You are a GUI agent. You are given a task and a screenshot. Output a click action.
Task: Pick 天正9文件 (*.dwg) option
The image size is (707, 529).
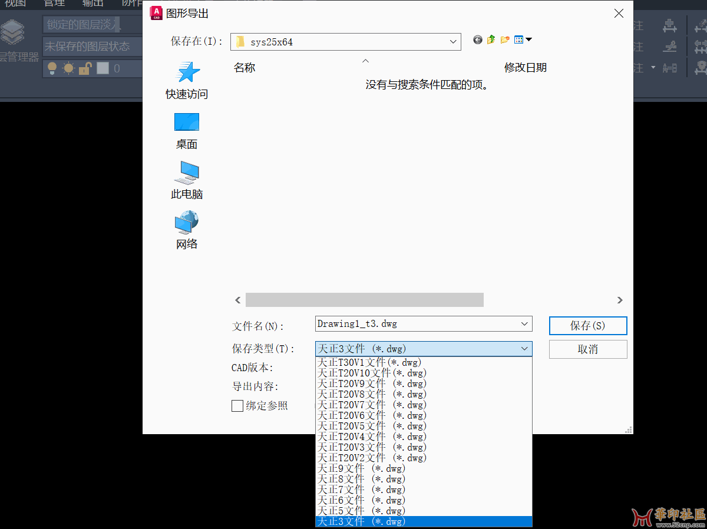point(424,468)
